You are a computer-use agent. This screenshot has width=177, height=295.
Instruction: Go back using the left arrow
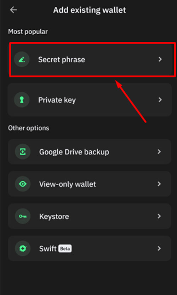coord(13,10)
